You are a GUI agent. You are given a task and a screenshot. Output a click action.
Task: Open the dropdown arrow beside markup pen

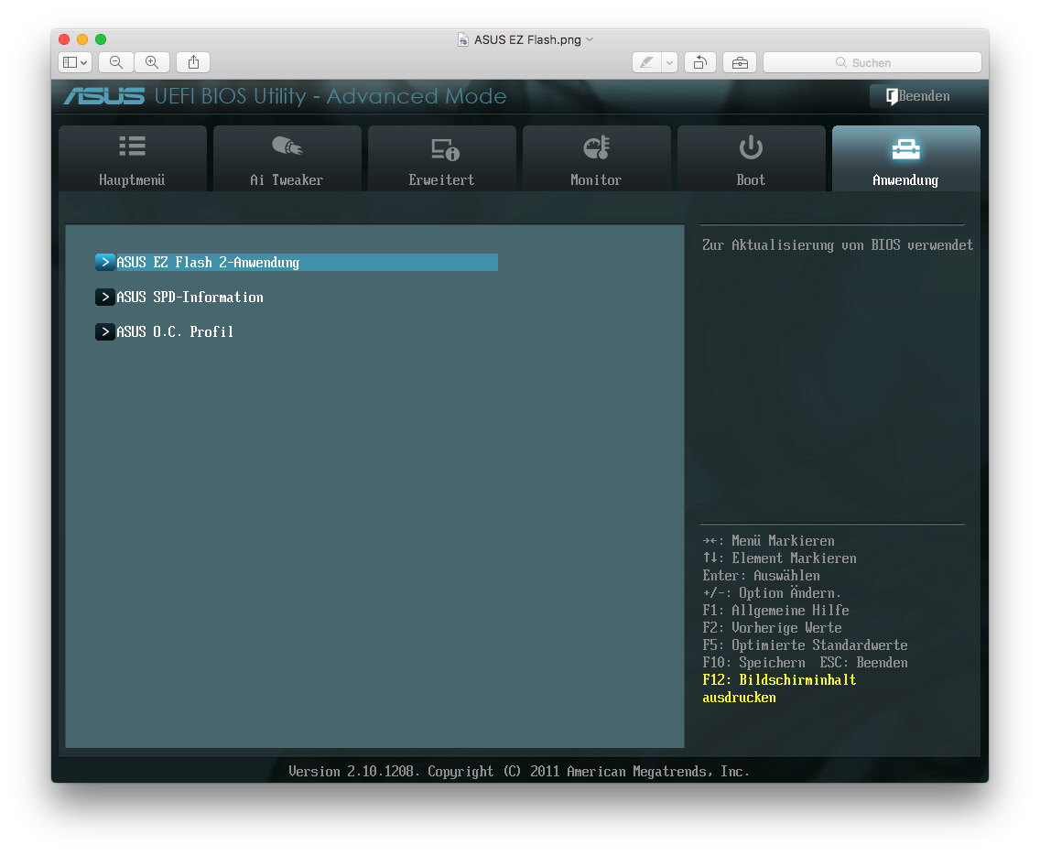pyautogui.click(x=670, y=63)
